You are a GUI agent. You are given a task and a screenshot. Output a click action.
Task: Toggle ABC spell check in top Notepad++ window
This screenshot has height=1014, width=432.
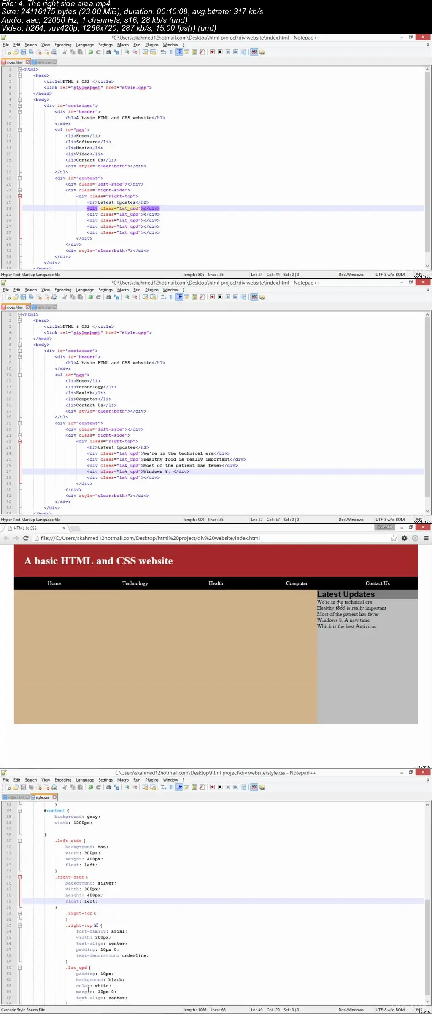coord(254,52)
